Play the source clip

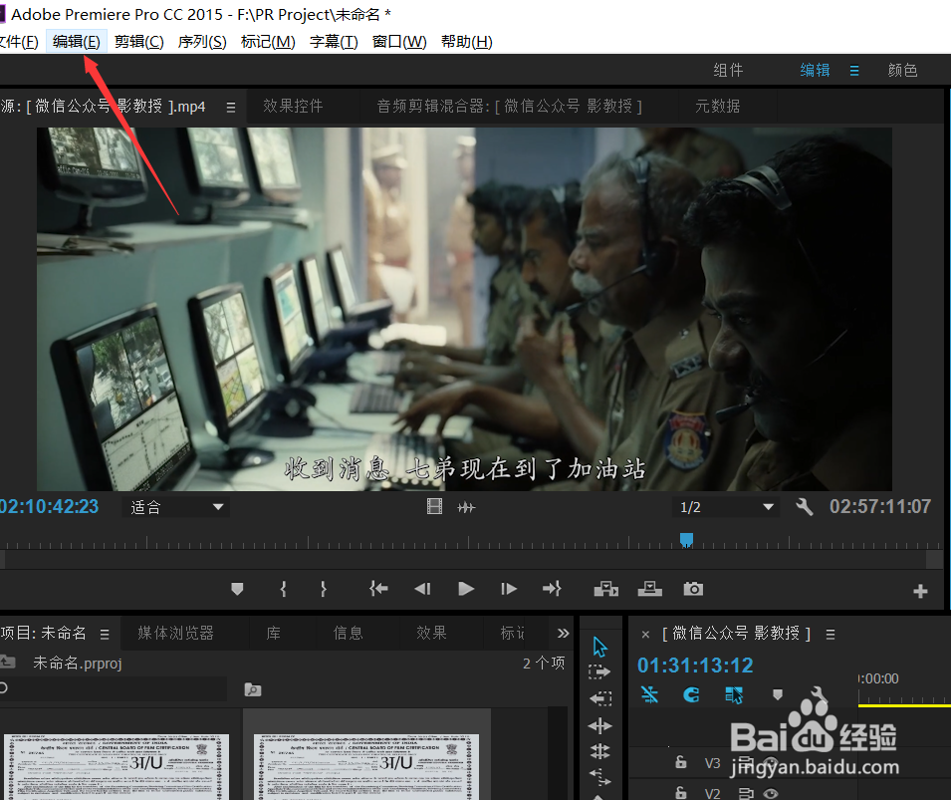click(x=466, y=589)
